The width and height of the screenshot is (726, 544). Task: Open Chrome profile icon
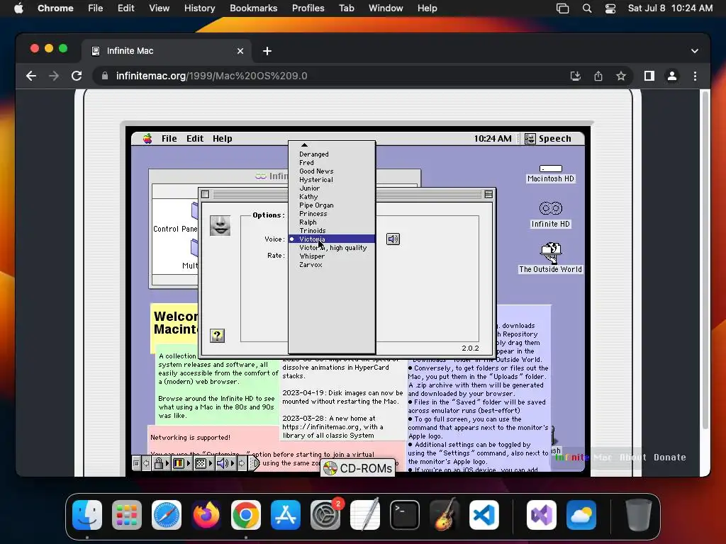[x=672, y=76]
